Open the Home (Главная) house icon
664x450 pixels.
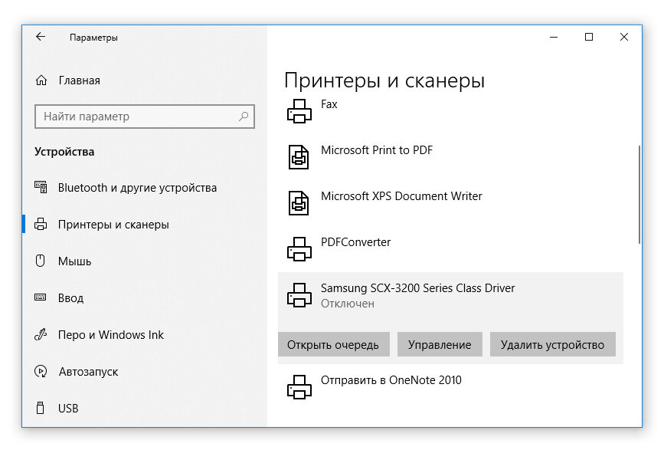[41, 80]
